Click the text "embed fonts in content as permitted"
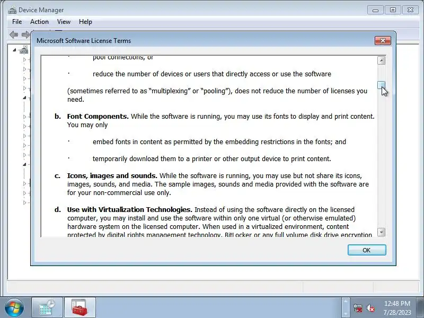The width and height of the screenshot is (424, 318). pyautogui.click(x=219, y=142)
